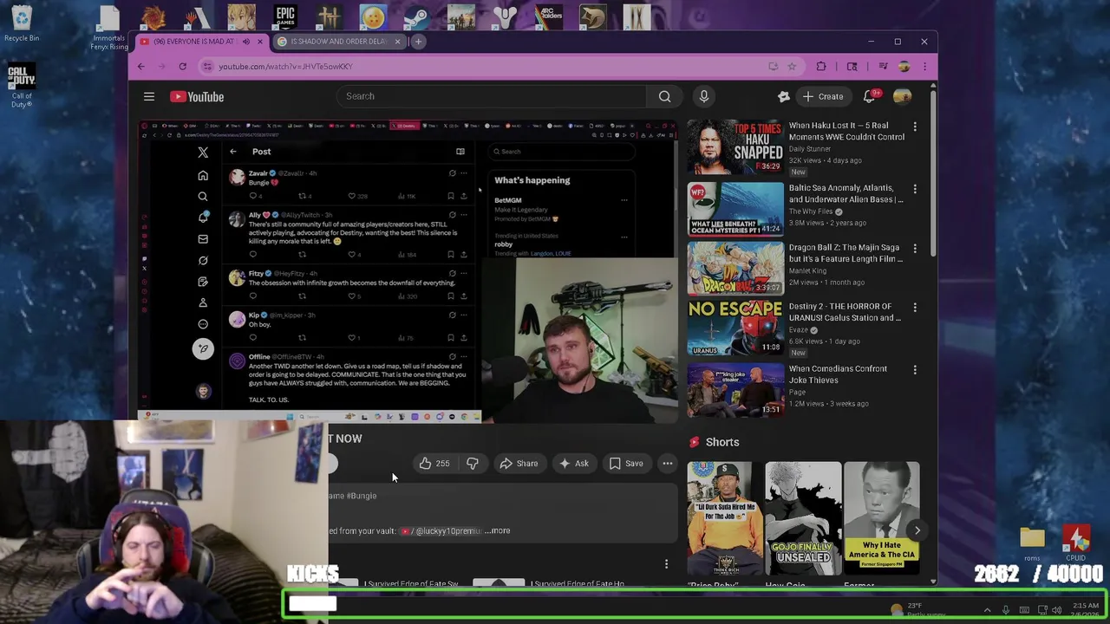Switch to 'IS SHADOW AND ORDER DELAY' tab

[x=338, y=42]
